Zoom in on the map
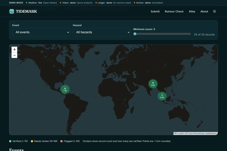 point(14,49)
